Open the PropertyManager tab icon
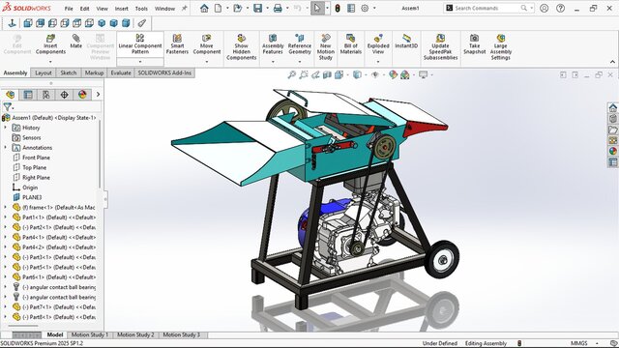The image size is (619, 348). coord(28,95)
